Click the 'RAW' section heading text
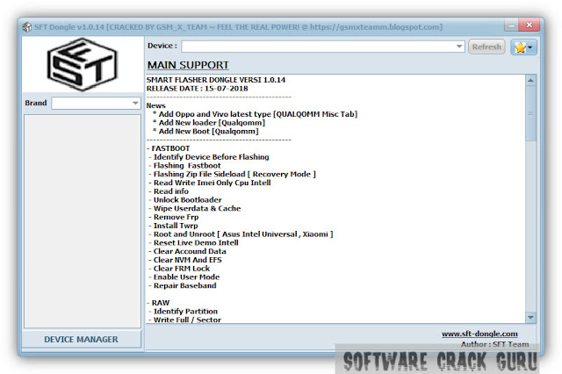The image size is (562, 374). click(x=161, y=303)
